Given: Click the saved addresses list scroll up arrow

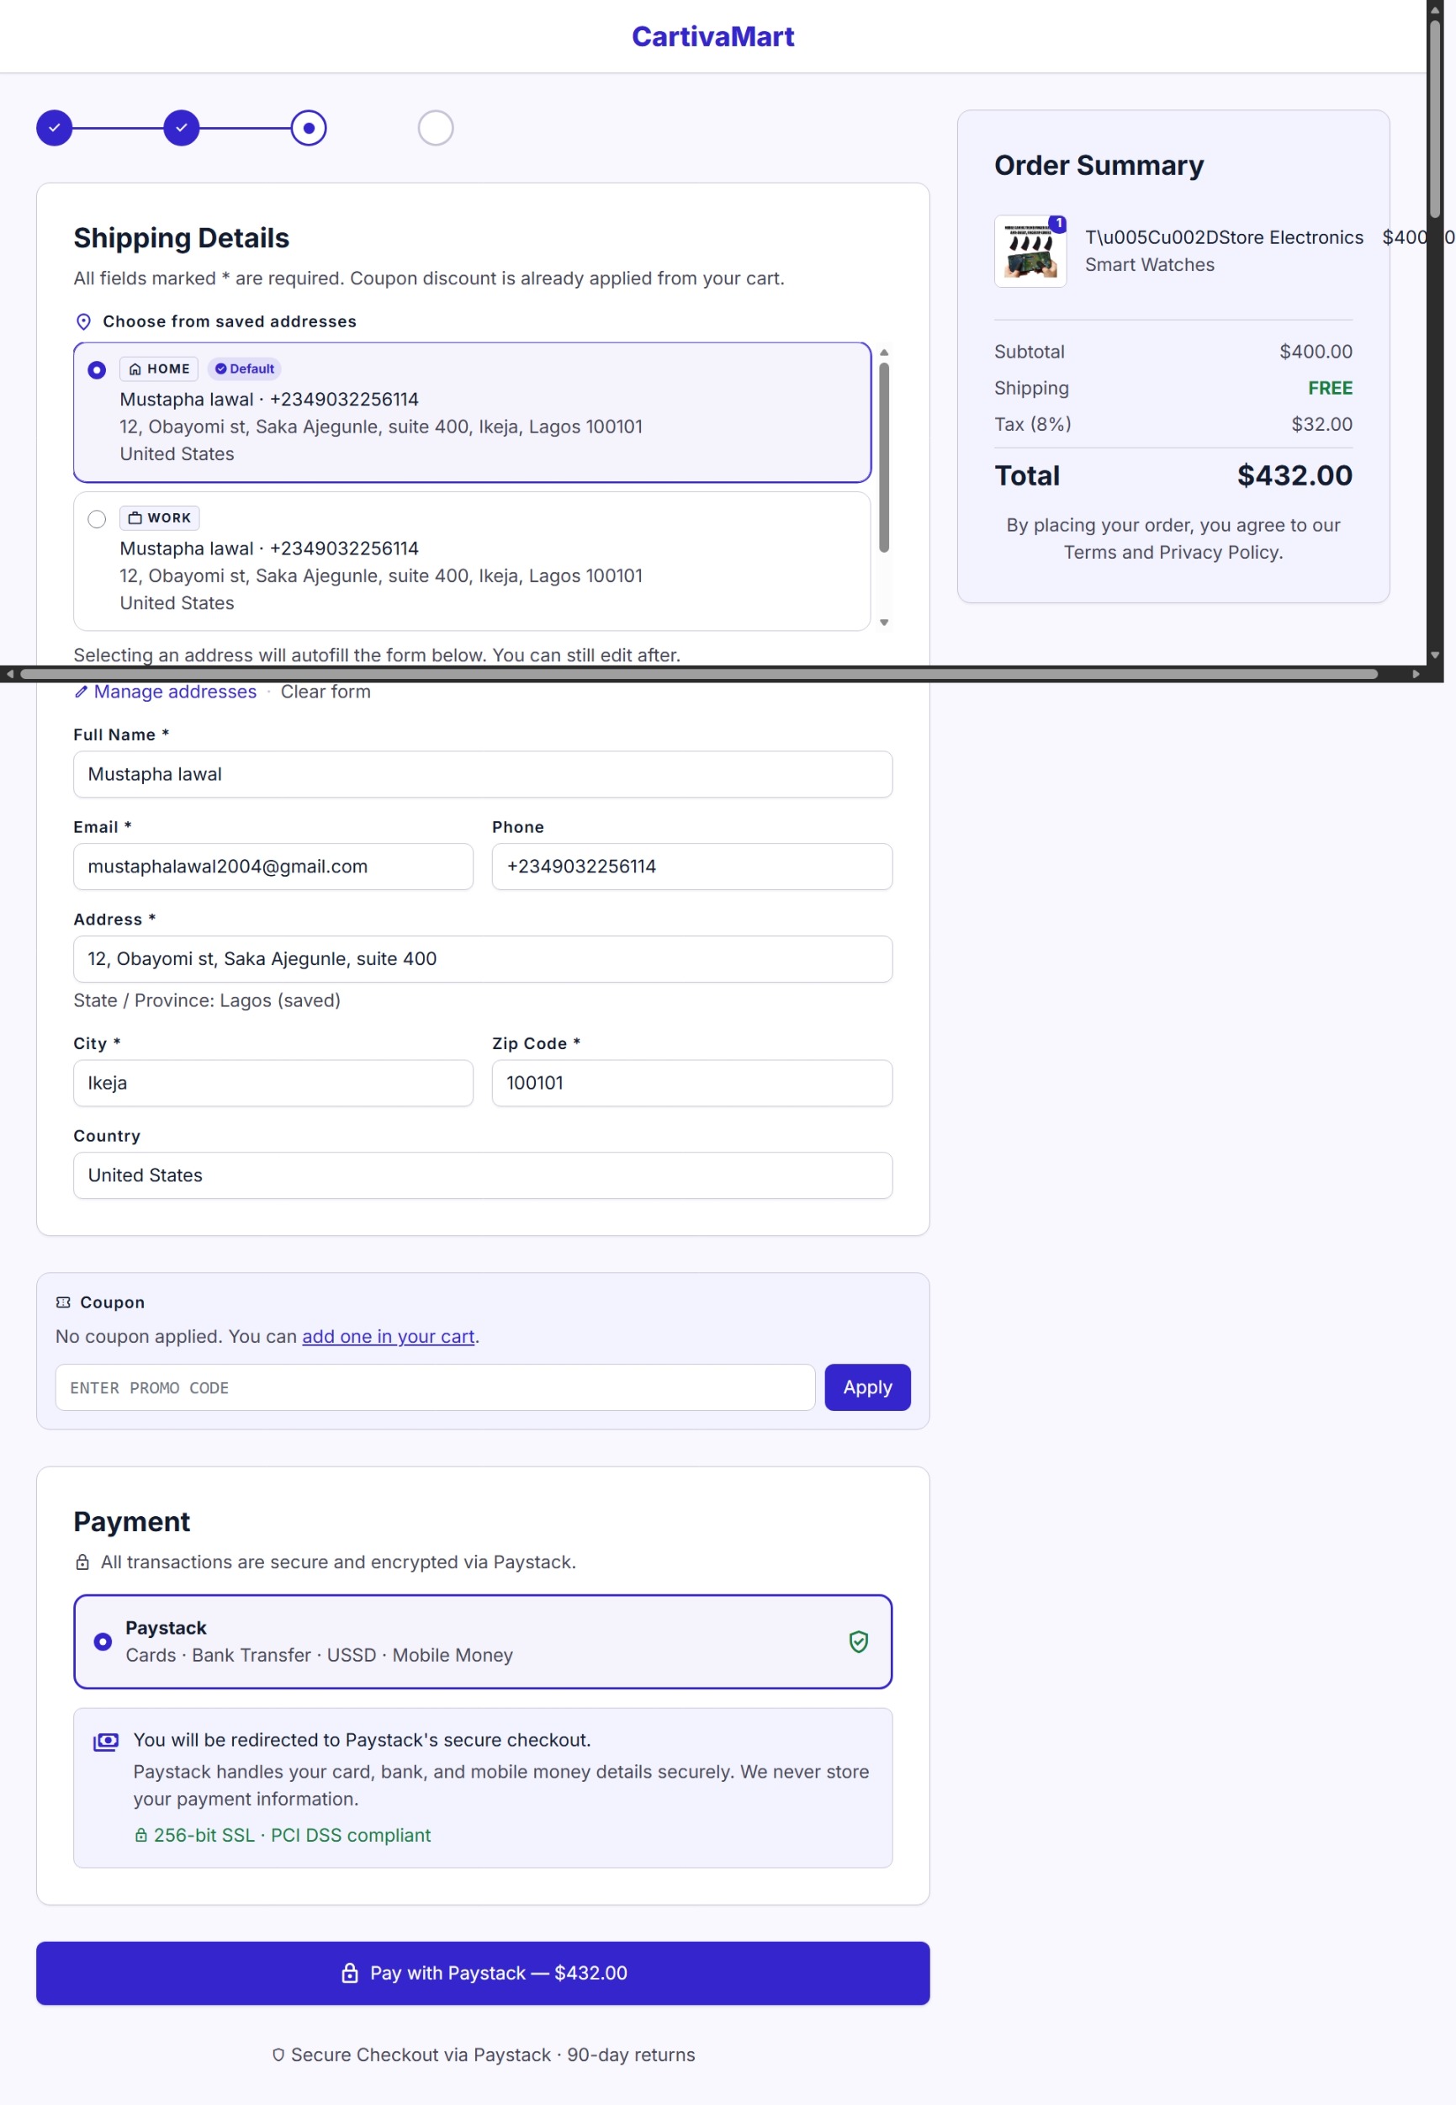Looking at the screenshot, I should click(884, 353).
